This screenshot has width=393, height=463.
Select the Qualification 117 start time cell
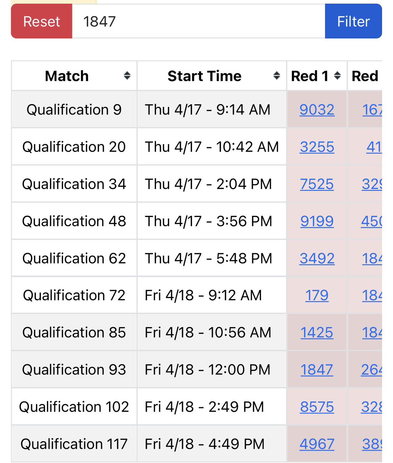[x=212, y=444]
